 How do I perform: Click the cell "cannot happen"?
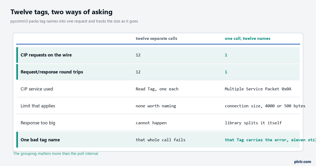point(151,123)
